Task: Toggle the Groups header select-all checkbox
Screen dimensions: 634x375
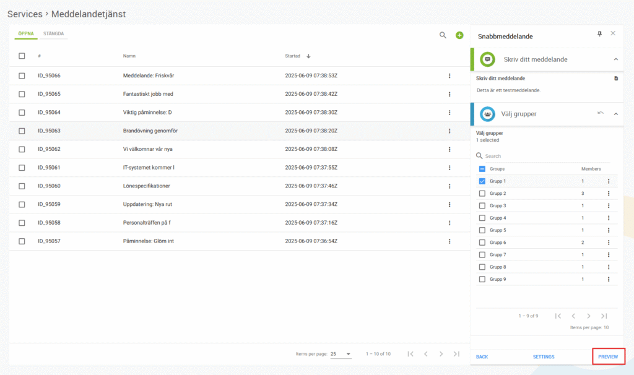Action: 482,169
